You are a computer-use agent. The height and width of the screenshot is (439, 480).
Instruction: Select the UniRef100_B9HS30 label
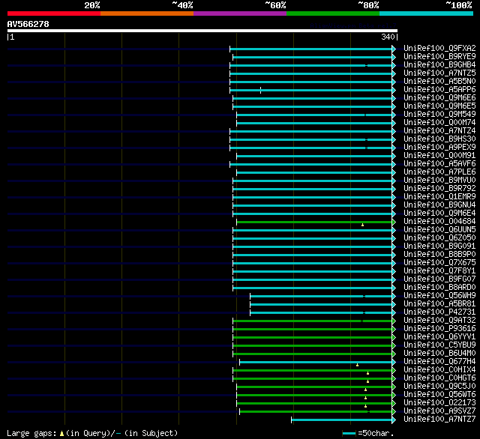point(439,139)
